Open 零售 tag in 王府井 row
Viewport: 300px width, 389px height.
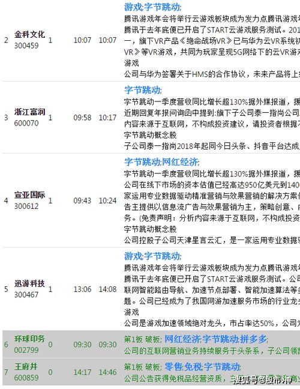173,367
